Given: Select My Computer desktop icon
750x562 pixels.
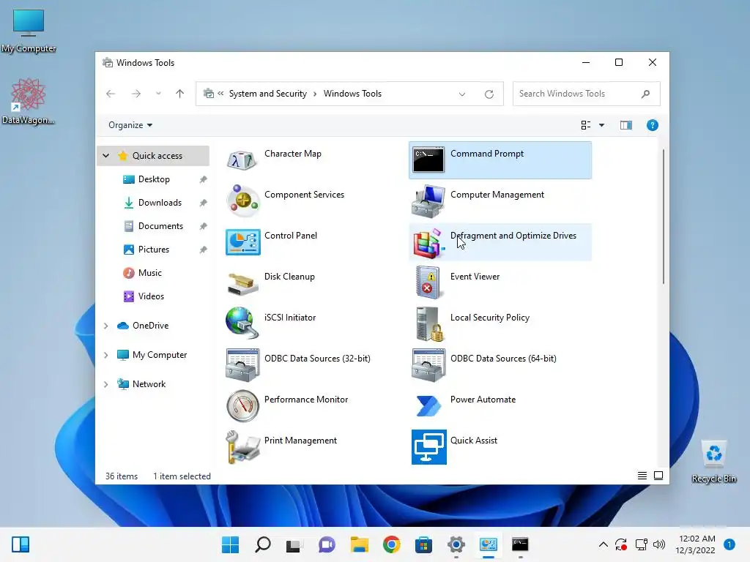Looking at the screenshot, I should click(x=29, y=31).
